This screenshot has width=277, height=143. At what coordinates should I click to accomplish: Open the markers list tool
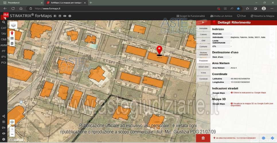coord(12,38)
